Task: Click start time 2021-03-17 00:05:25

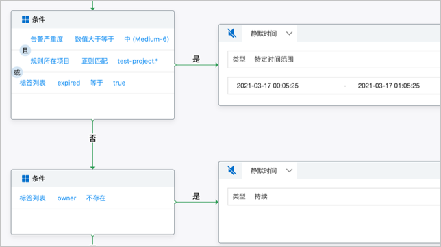Action: point(268,86)
